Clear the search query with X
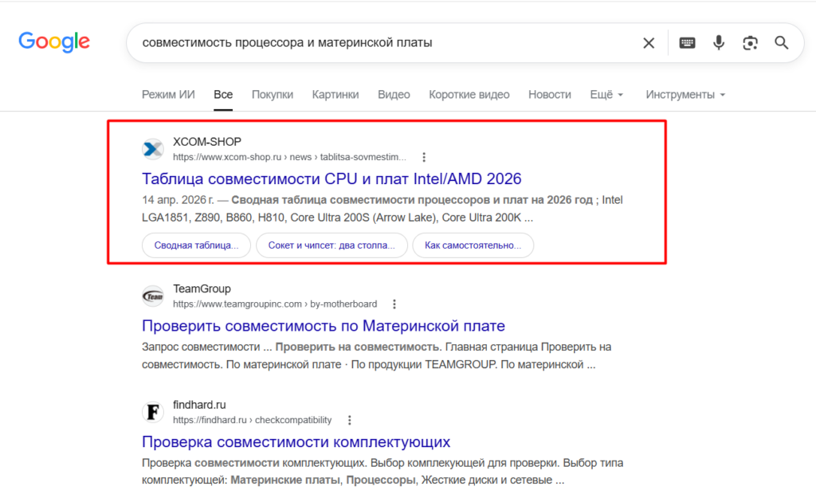 pyautogui.click(x=649, y=43)
